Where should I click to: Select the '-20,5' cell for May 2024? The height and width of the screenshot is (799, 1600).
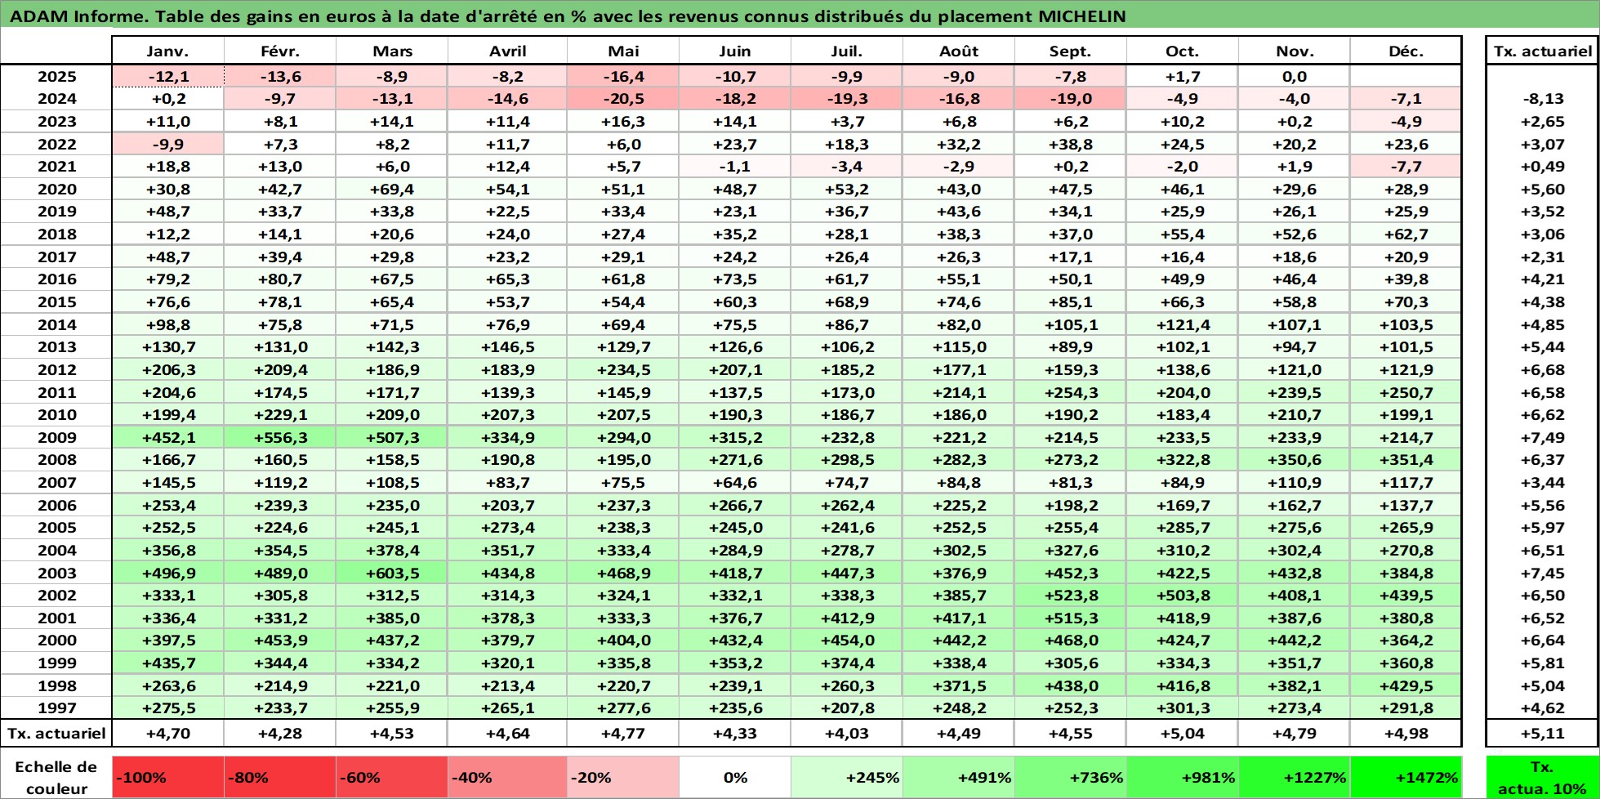coord(623,99)
